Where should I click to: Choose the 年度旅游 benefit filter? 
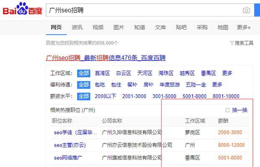tap(170, 85)
